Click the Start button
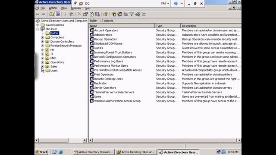Viewport: 276px width, 155px height. point(41,152)
